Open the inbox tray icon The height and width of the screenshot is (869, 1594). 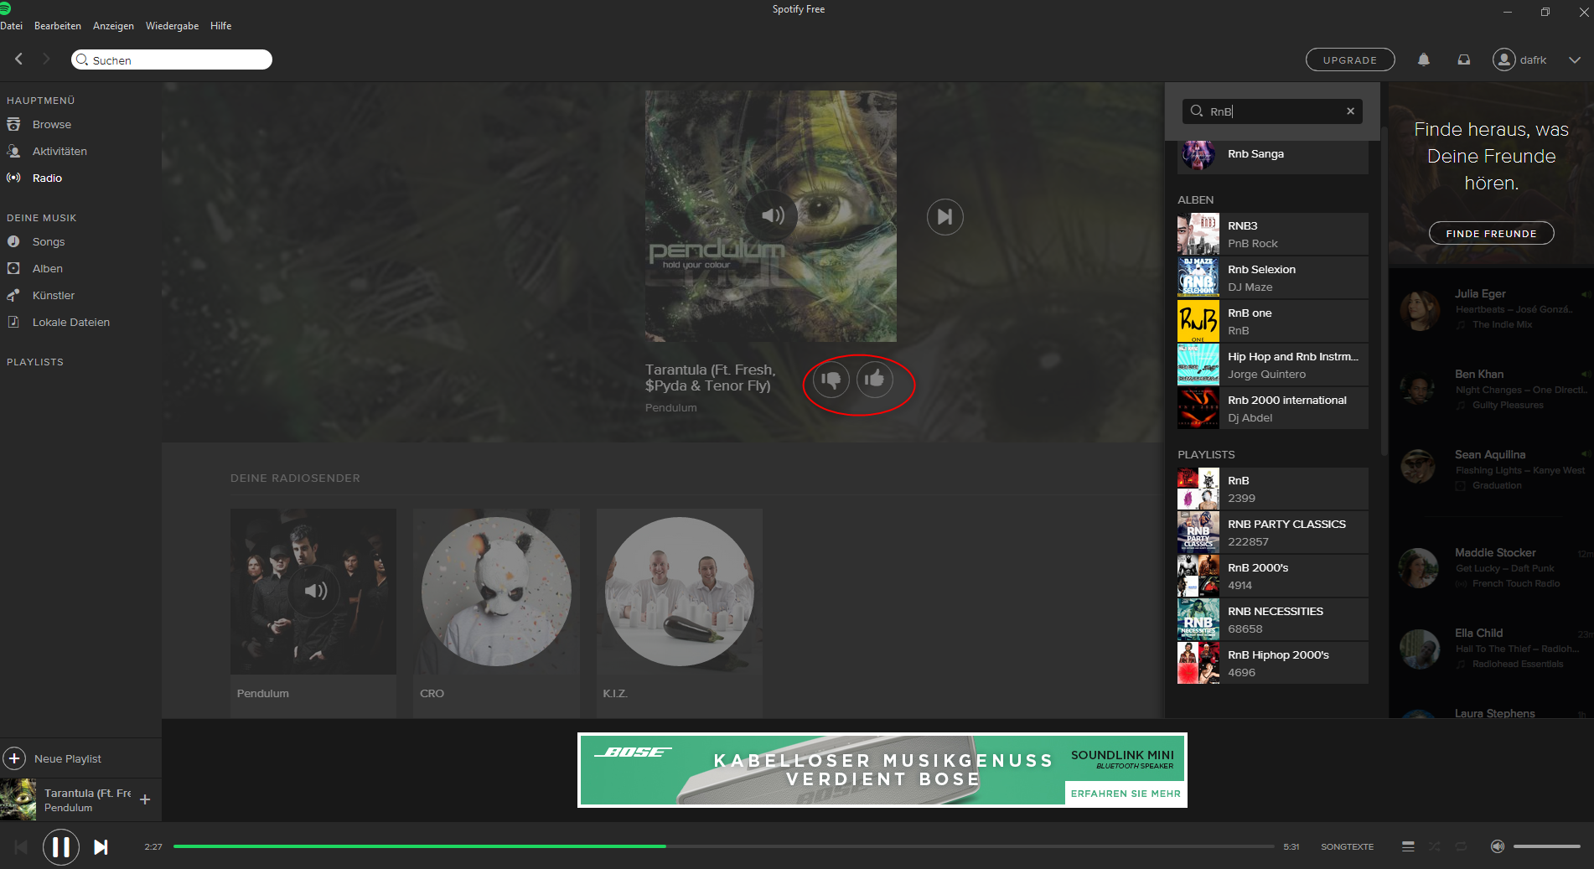(1464, 59)
